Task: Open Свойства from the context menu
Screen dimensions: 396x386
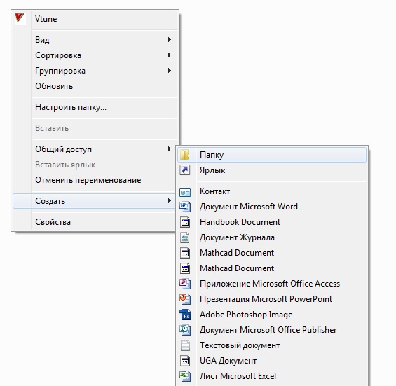Action: click(94, 222)
